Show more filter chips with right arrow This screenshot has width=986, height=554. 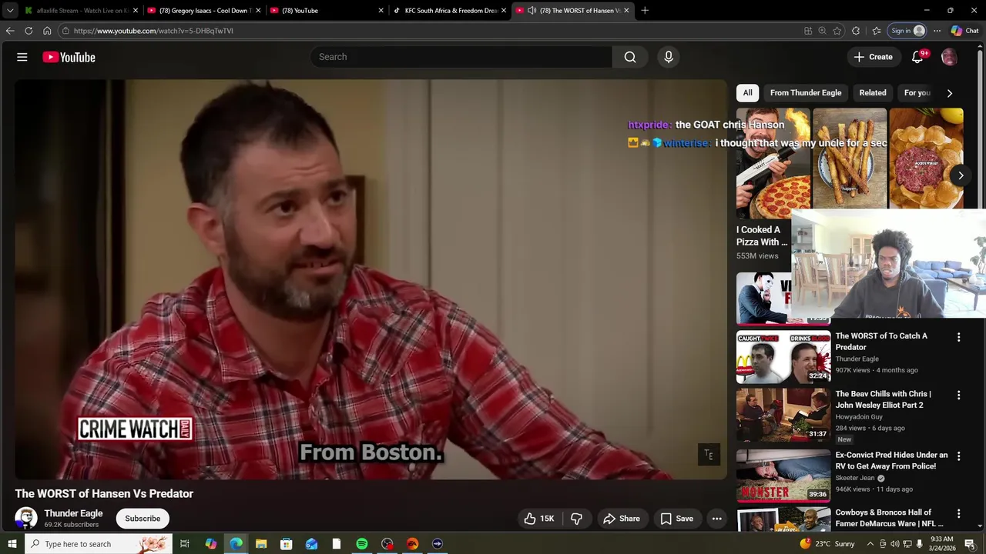949,93
